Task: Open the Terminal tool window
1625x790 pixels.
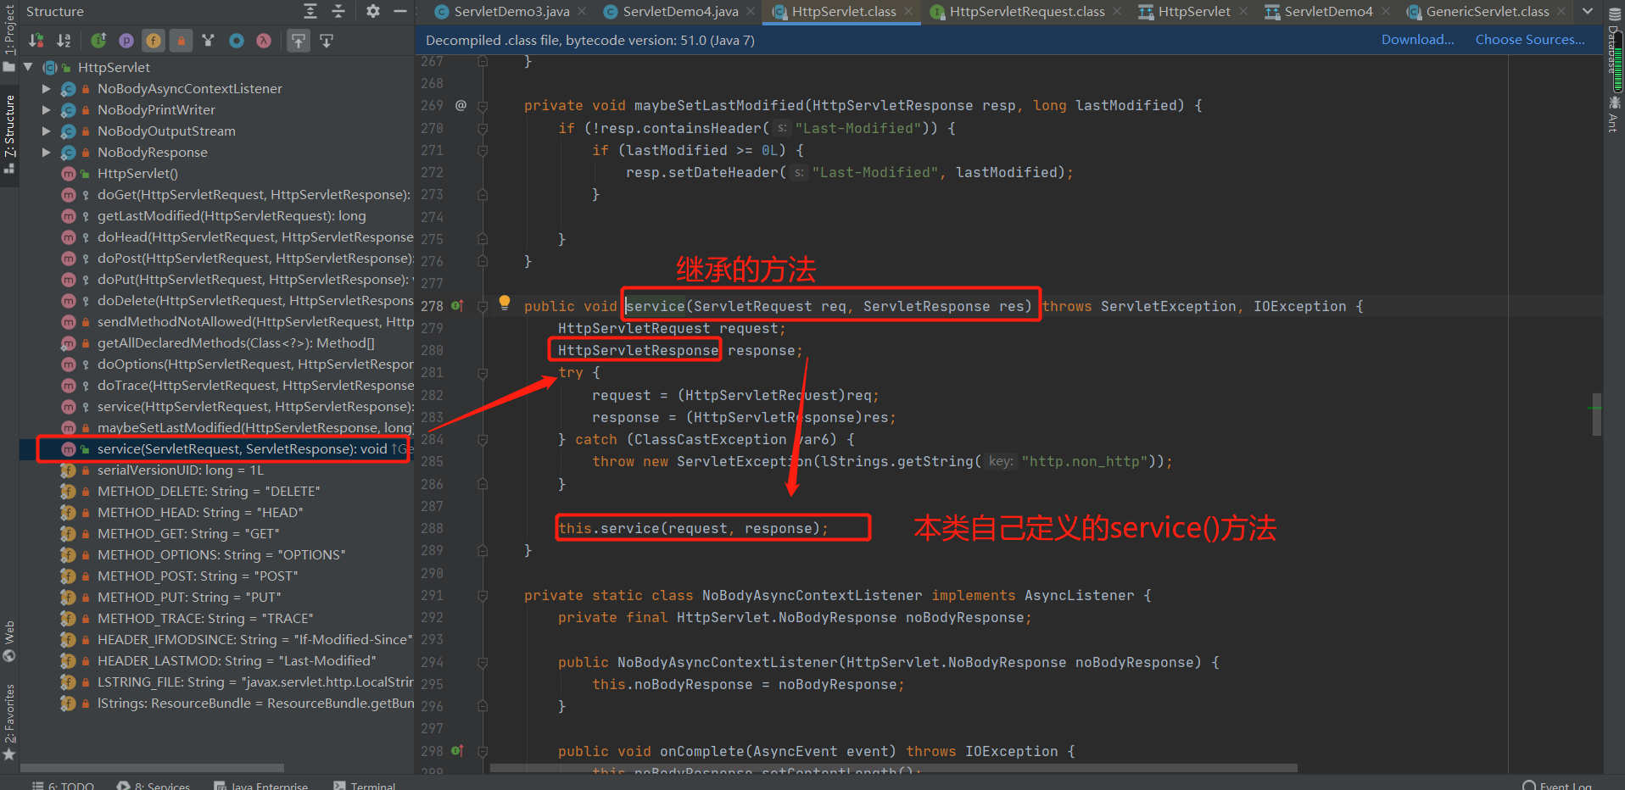Action: 365,784
